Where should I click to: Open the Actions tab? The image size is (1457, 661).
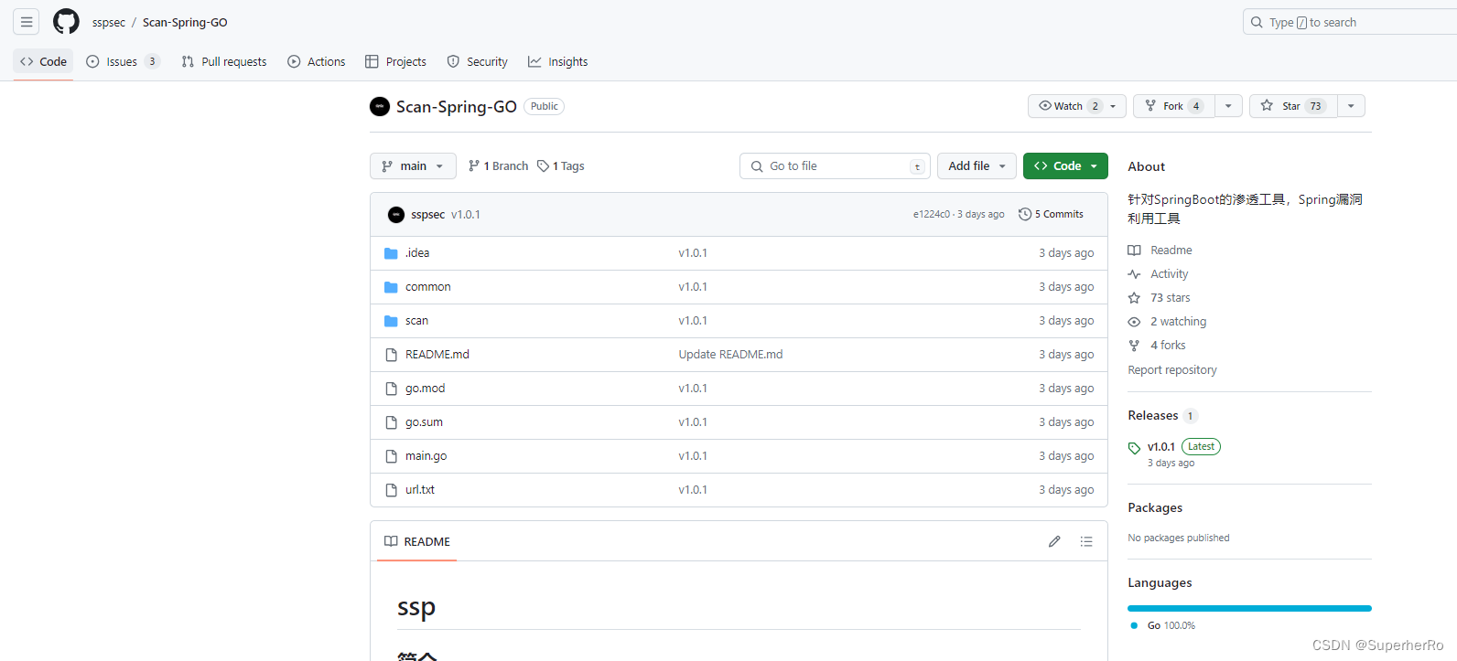(x=317, y=61)
